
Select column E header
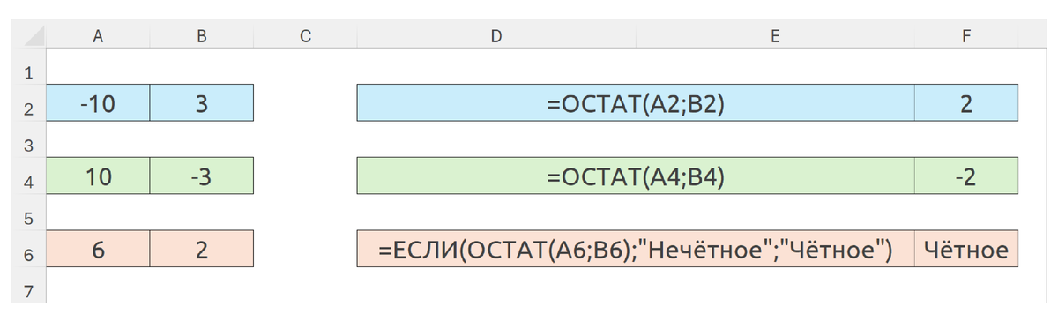(775, 37)
